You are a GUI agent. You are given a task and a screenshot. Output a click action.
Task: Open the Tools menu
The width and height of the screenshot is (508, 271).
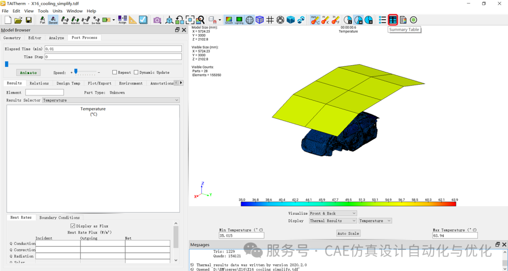(43, 11)
